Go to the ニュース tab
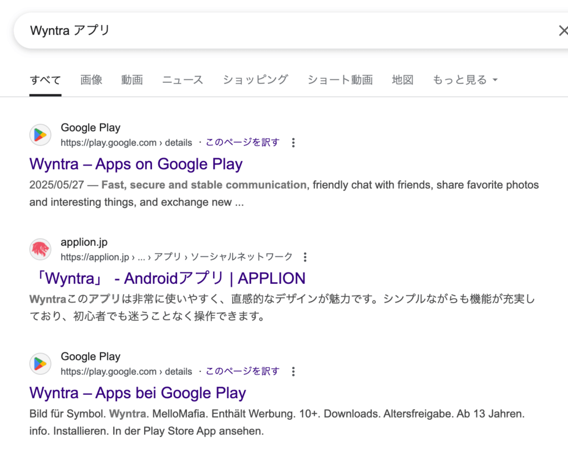This screenshot has width=568, height=457. click(182, 80)
